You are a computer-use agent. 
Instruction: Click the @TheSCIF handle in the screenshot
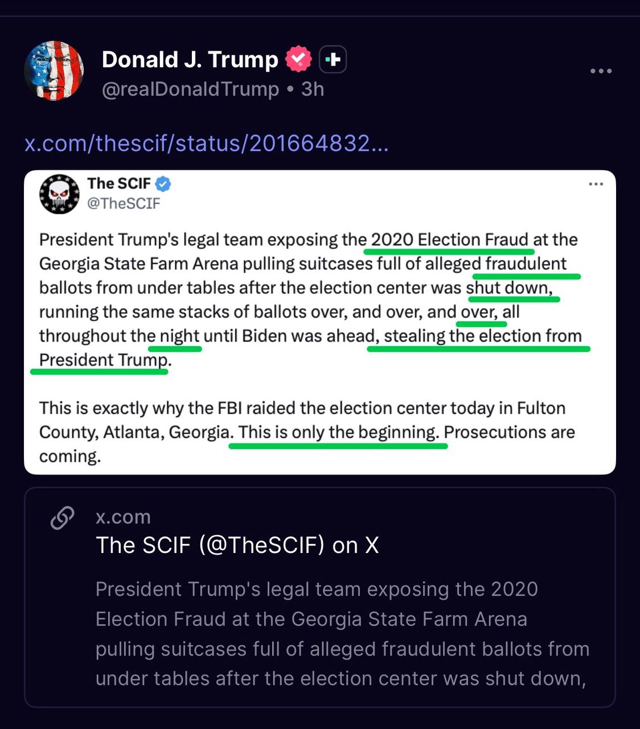click(x=124, y=203)
